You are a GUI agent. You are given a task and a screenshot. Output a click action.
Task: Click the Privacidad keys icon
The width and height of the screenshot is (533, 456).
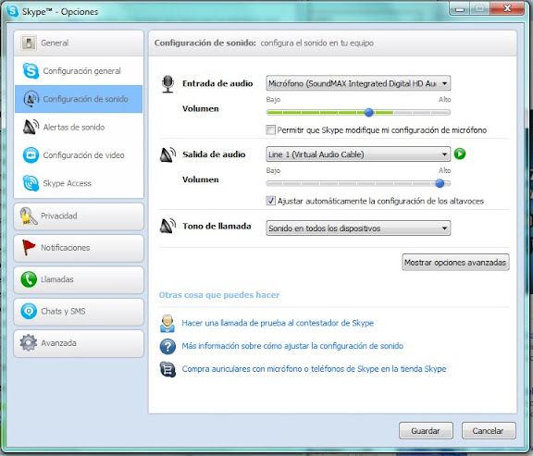pyautogui.click(x=29, y=216)
